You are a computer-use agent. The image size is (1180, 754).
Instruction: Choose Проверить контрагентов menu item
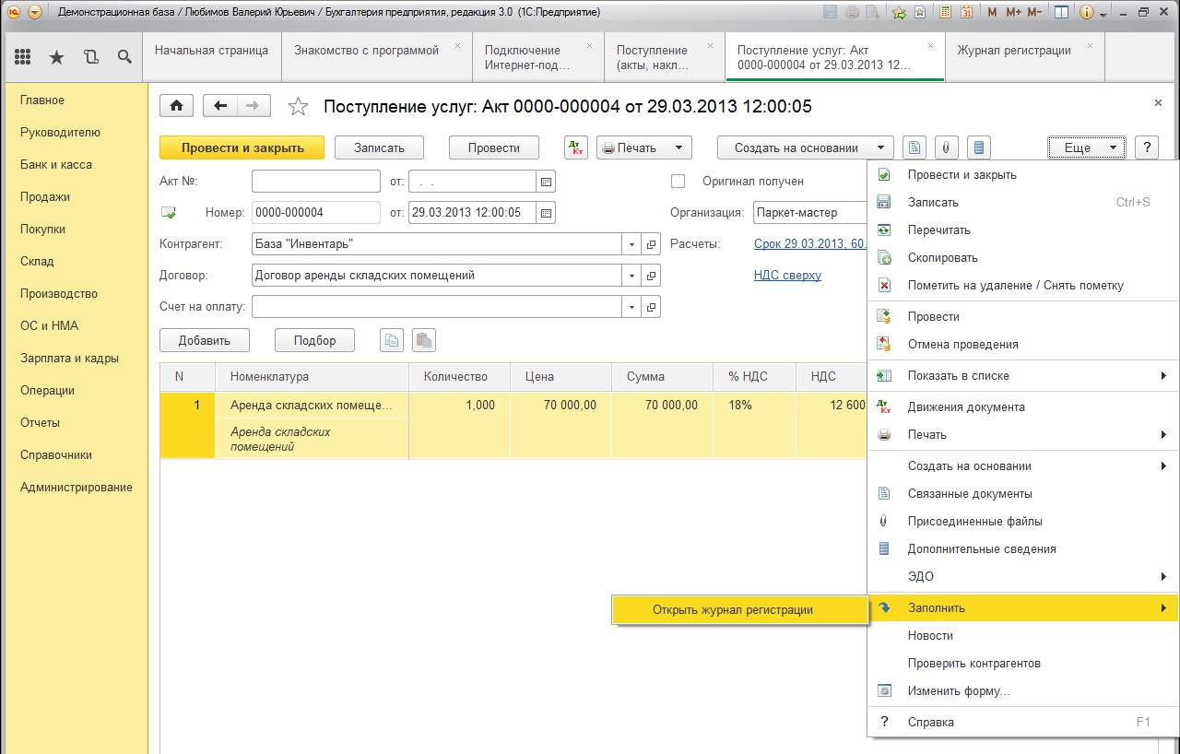[x=1022, y=663]
